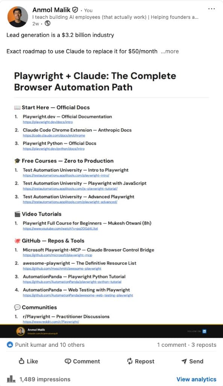Click the verified badge next to Anmol Malik
Viewport: 223px width, 386px height.
75,10
